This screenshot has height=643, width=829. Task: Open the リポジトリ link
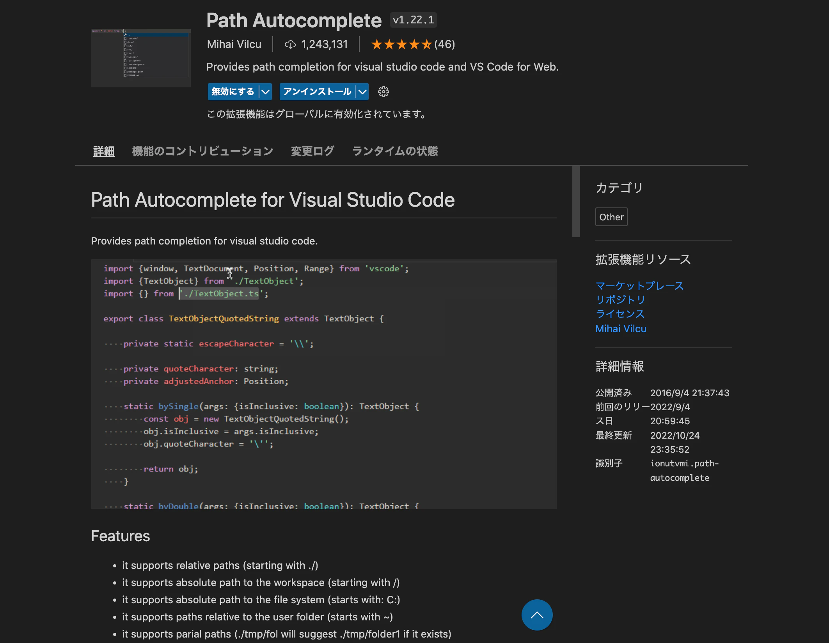click(620, 300)
